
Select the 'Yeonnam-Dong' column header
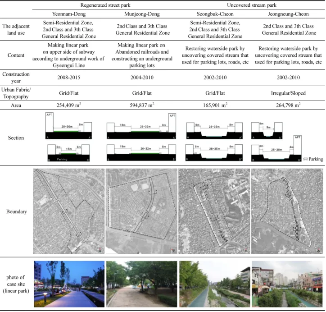[x=69, y=14]
